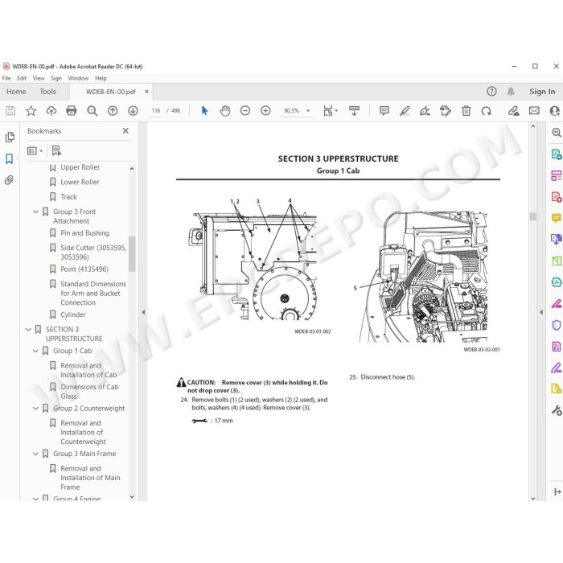Collapse the Group 1 Cab bookmark
Screen dimensions: 563x563
35,351
